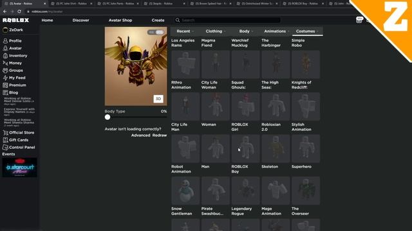Screen dimensions: 412x231
Task: Open the Profile sidebar icon
Action: 5,41
